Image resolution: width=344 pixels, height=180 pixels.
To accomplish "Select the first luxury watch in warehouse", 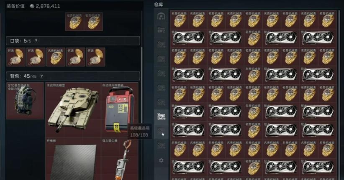I will (x=180, y=20).
